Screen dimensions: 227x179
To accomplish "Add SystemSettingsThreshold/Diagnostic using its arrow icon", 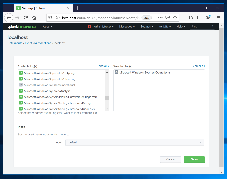I will (21, 109).
